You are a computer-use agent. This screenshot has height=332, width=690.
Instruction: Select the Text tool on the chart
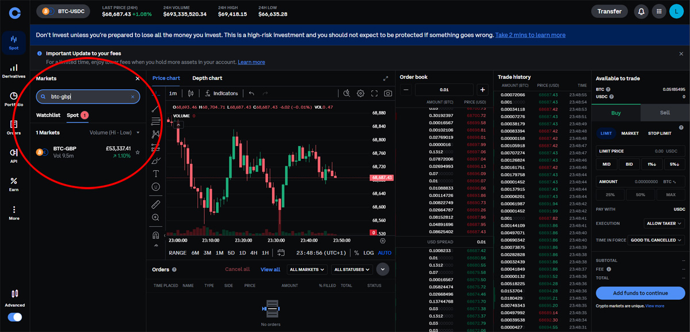[x=156, y=173]
